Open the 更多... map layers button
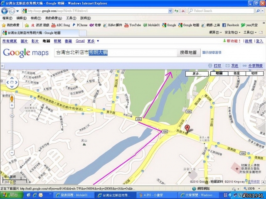Image resolution: width=266 pixels, height=199 pixels. [x=197, y=74]
